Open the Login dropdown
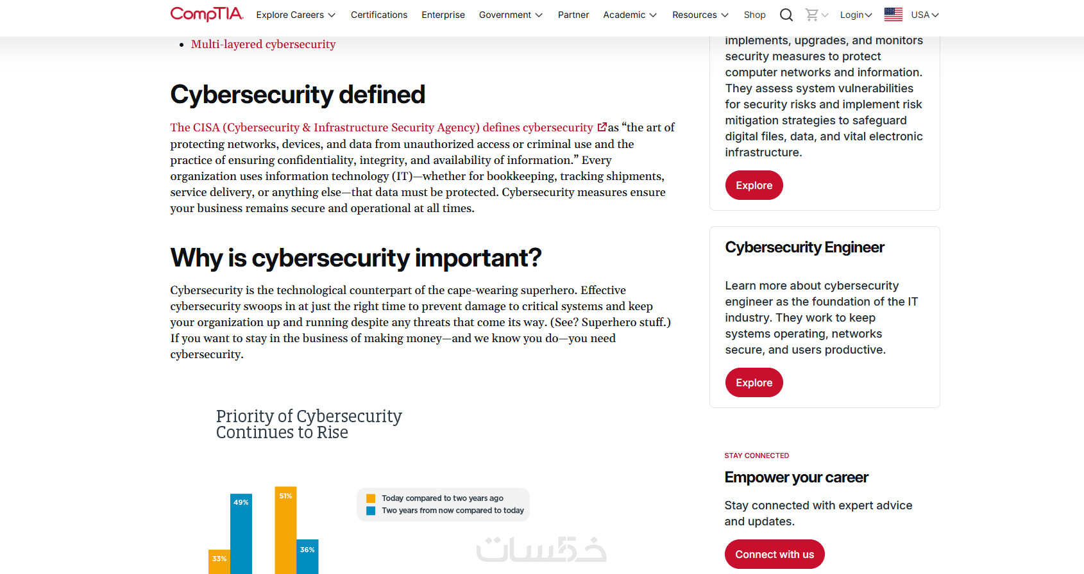 pos(856,15)
